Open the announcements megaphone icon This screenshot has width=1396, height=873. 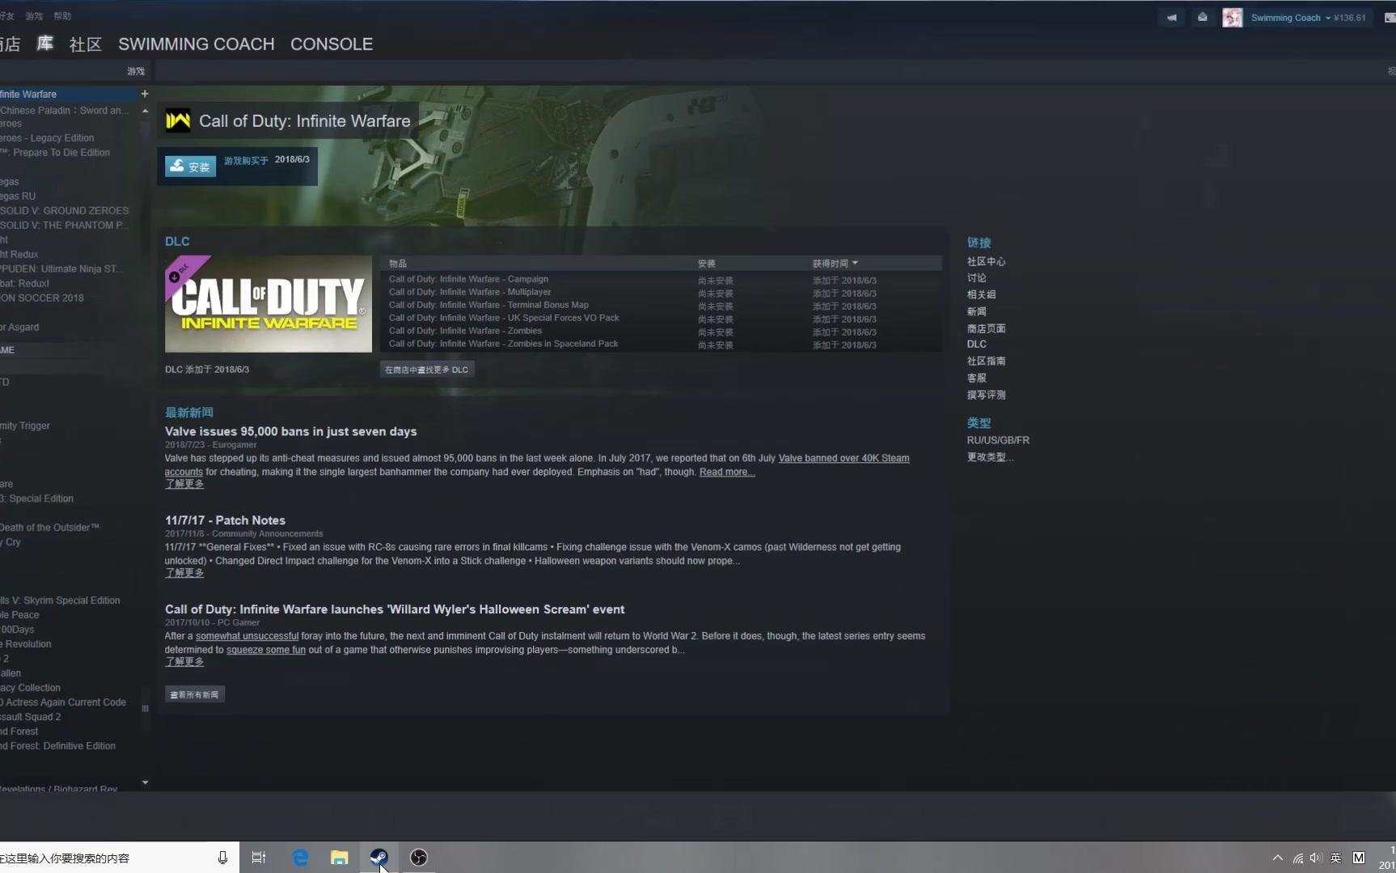point(1171,16)
